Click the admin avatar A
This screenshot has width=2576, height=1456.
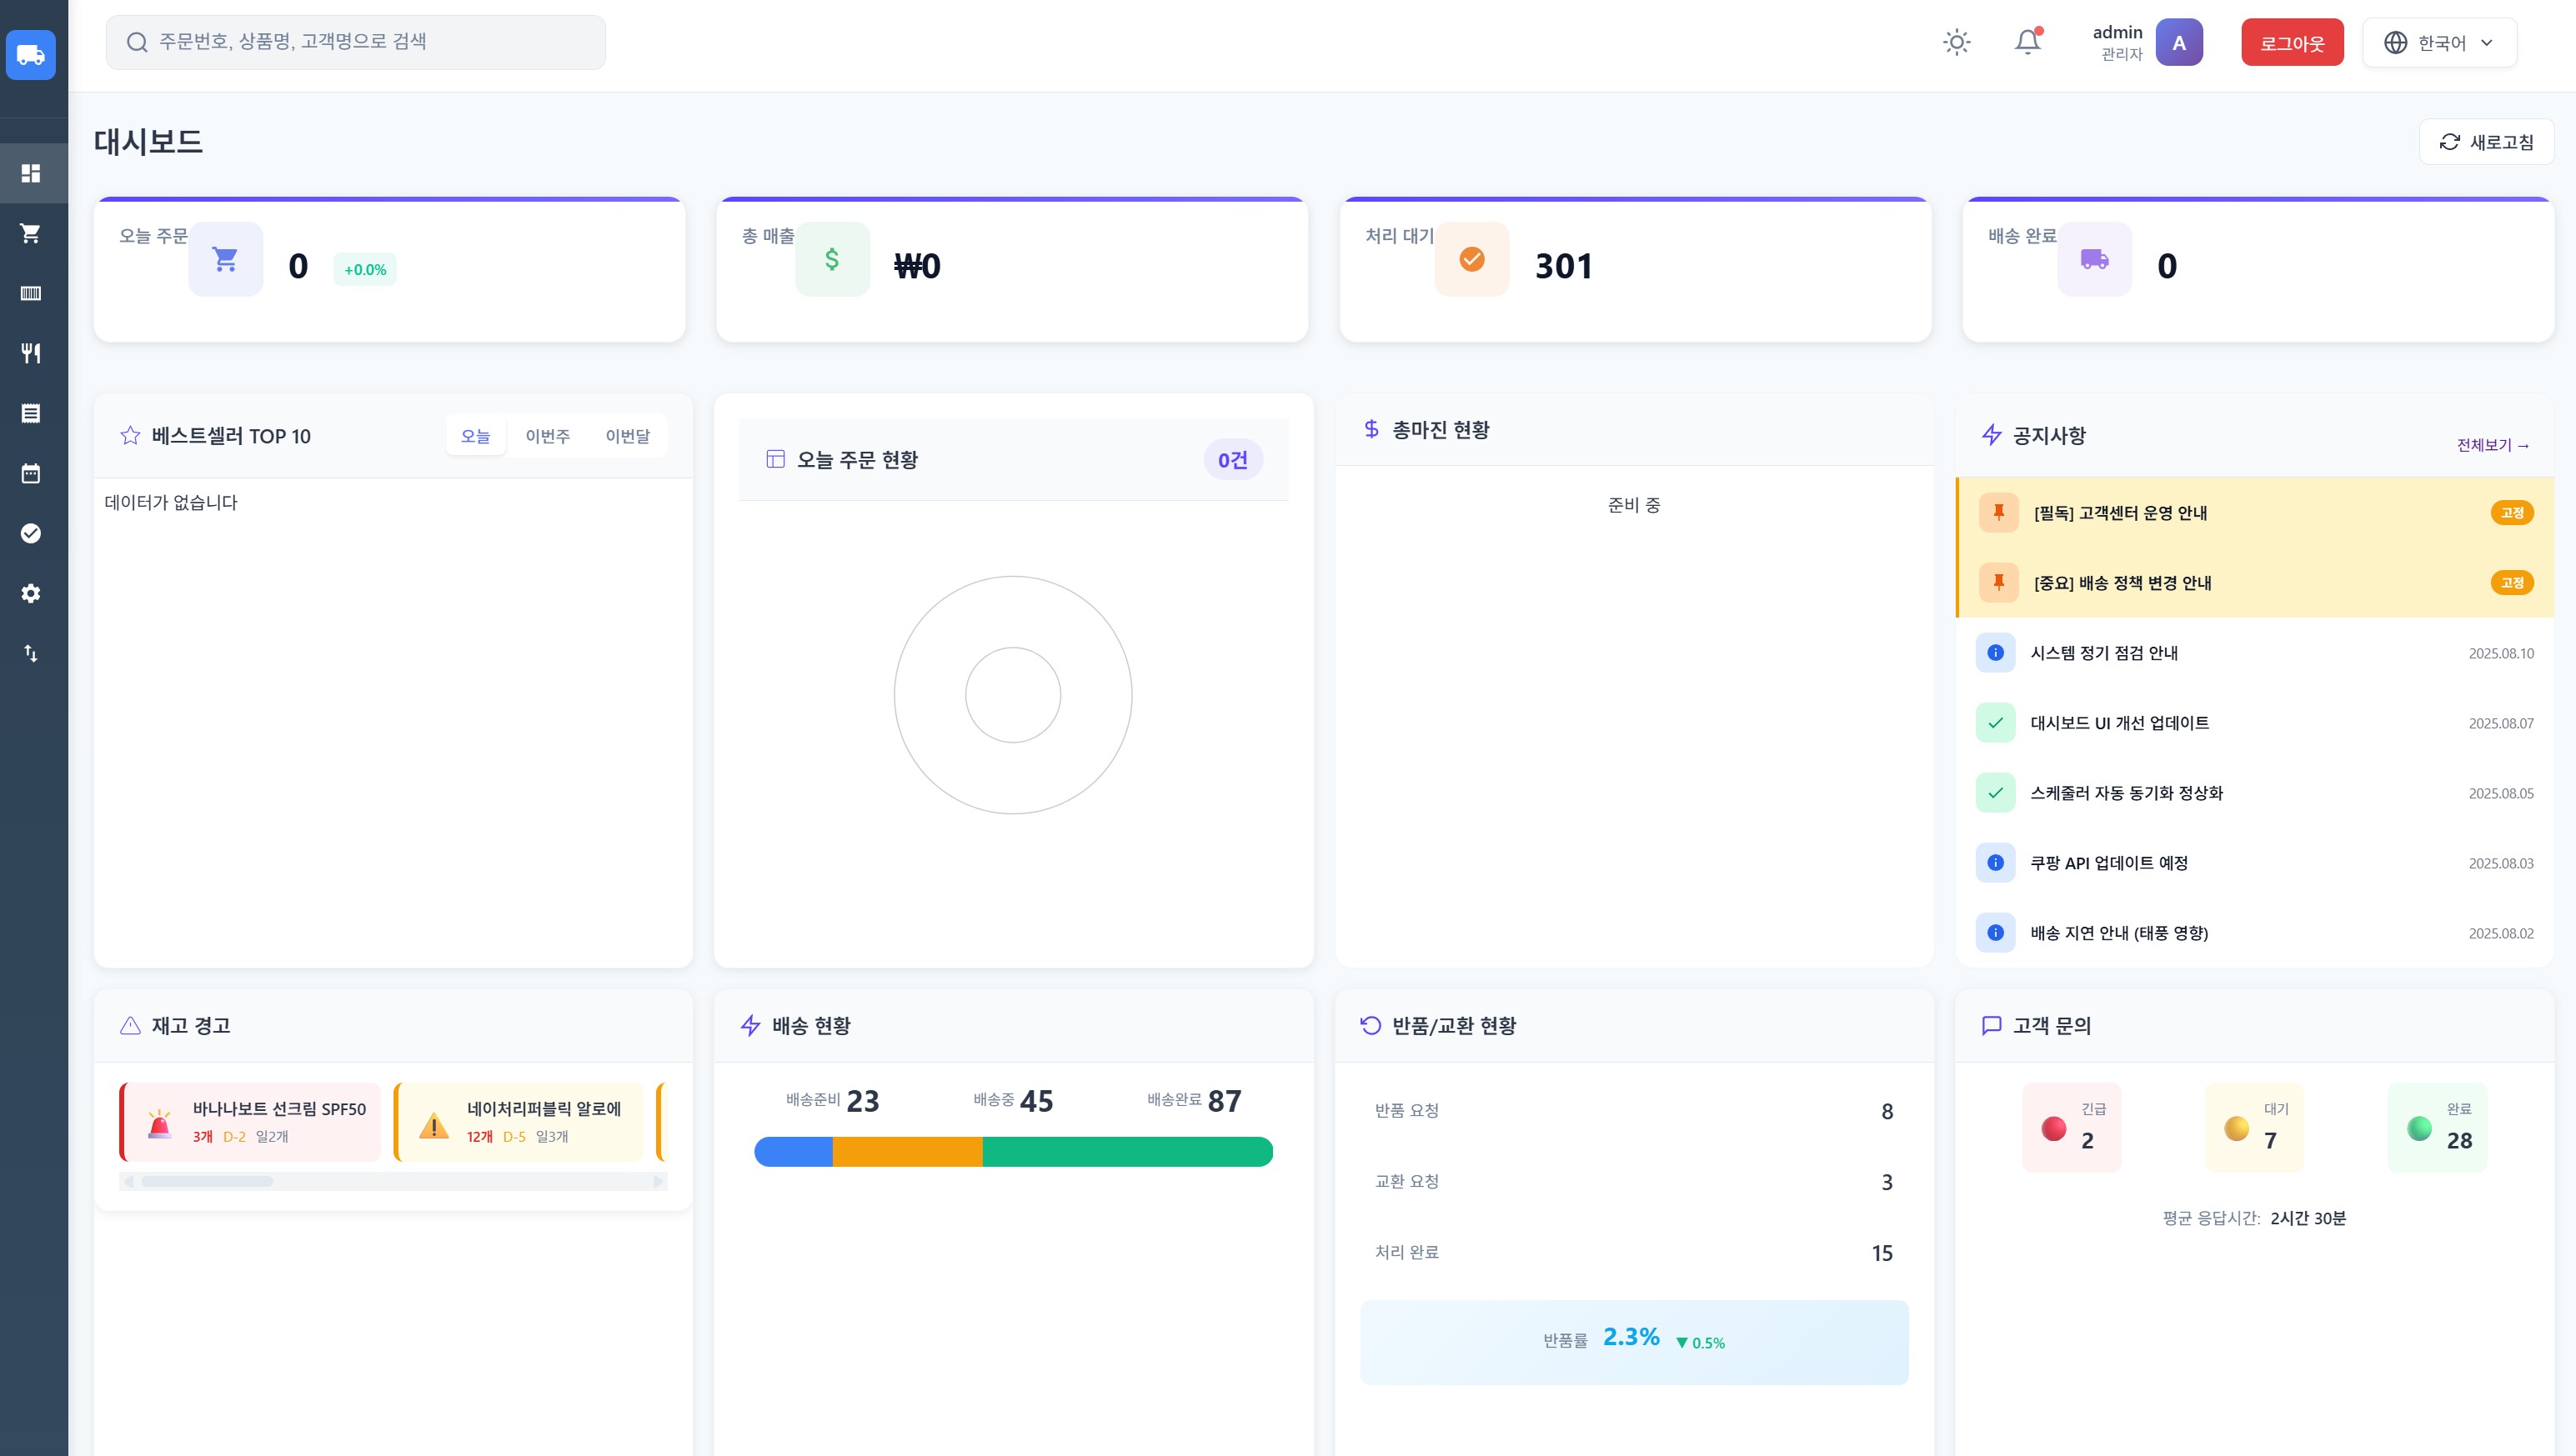(2178, 43)
